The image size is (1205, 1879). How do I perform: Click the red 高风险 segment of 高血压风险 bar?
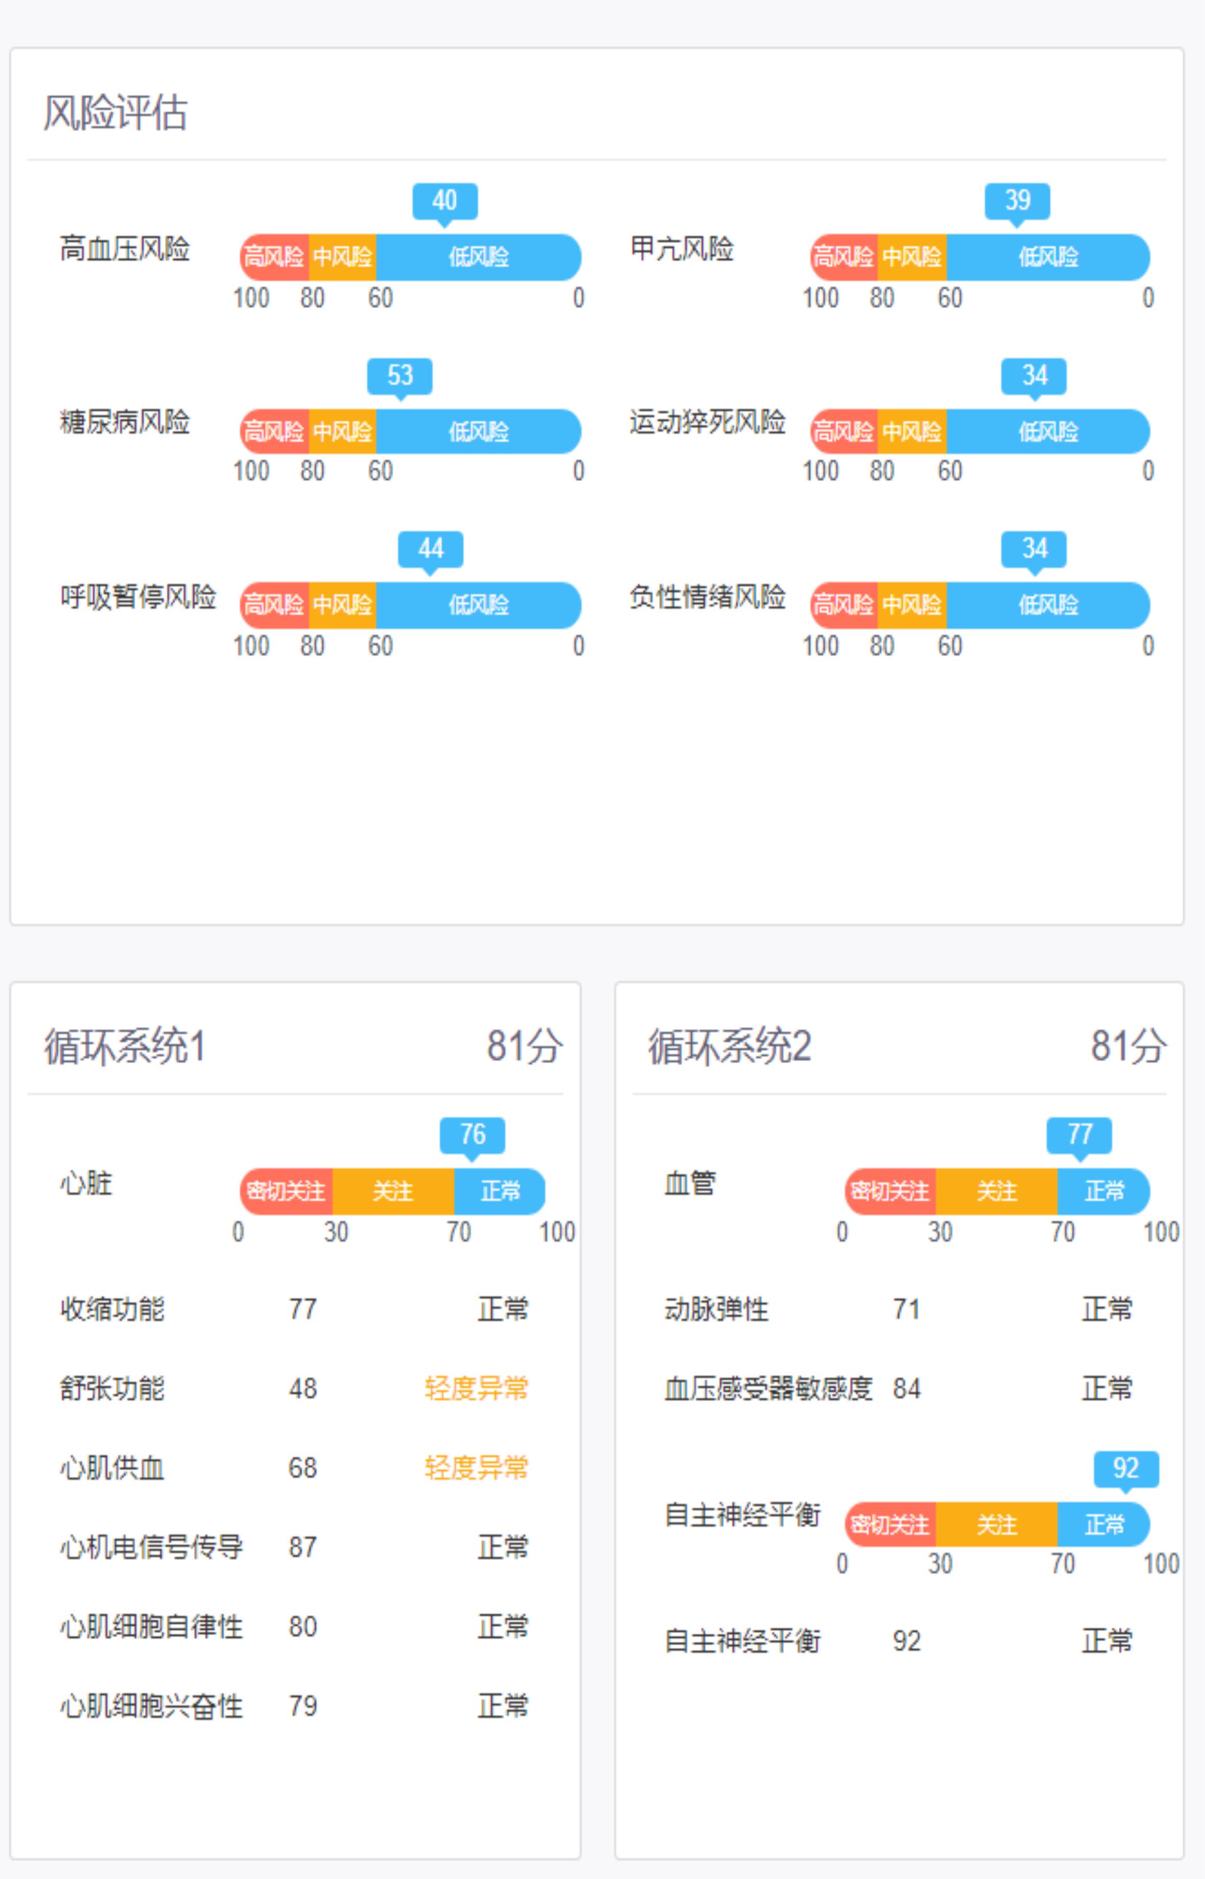point(274,257)
